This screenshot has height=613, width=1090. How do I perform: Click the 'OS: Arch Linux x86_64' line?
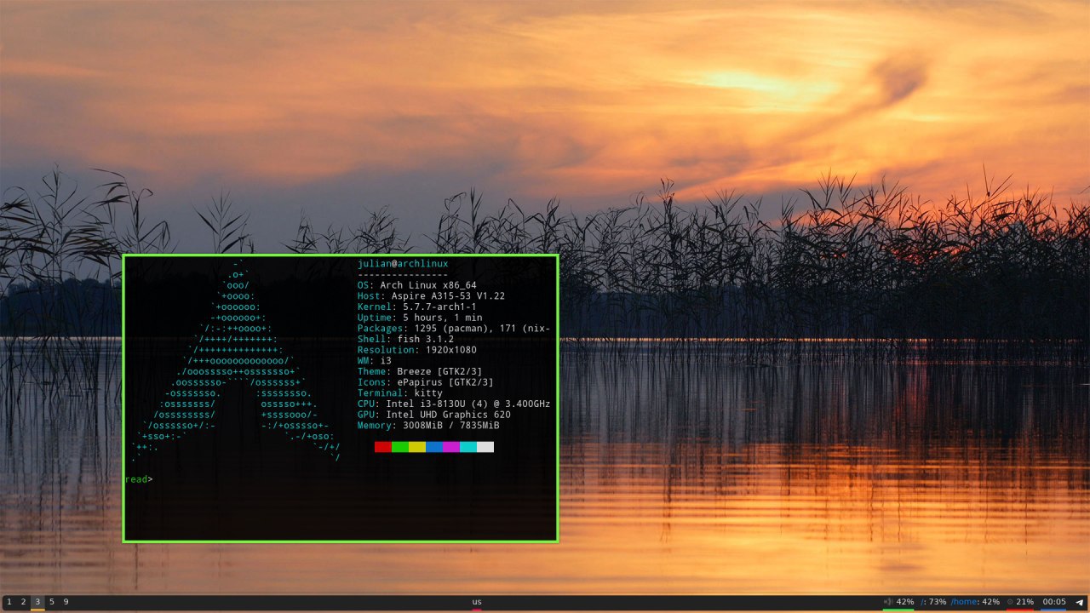click(x=417, y=285)
